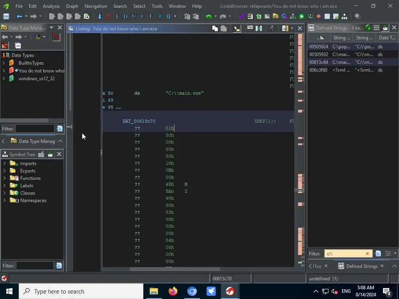Expand the Namespaces folder in Symbol Tree

pyautogui.click(x=5, y=201)
